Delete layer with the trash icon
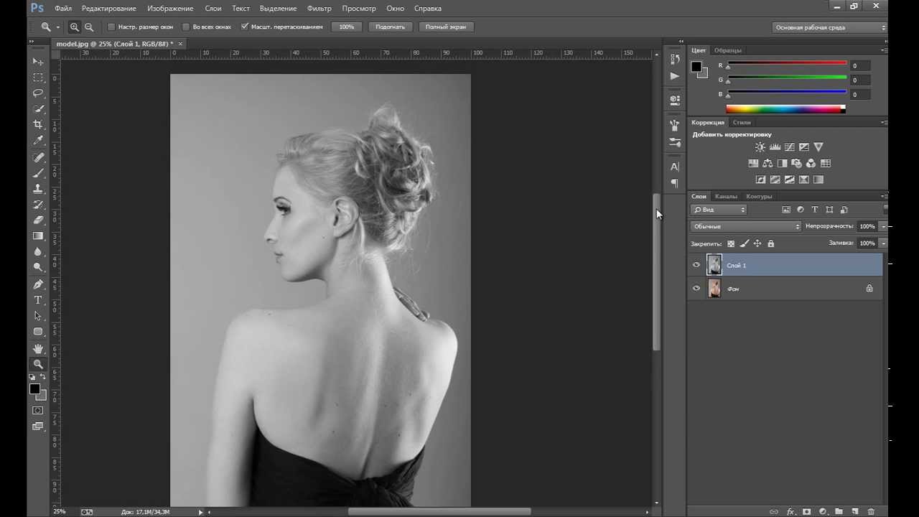Screen dimensions: 919x517 871,511
